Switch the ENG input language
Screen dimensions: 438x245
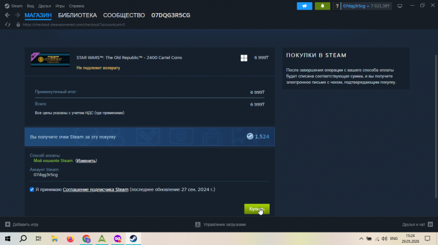point(394,239)
